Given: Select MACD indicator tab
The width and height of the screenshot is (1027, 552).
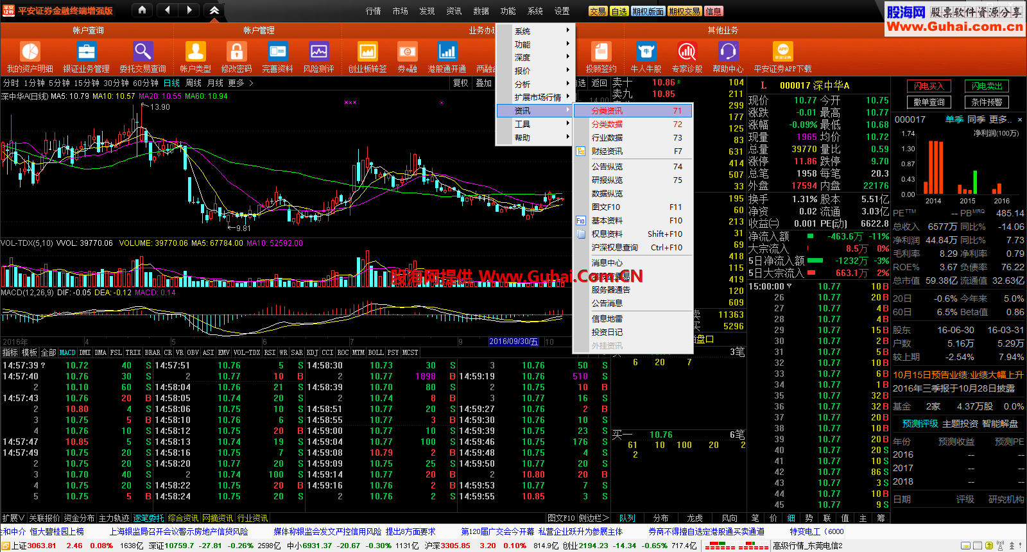Looking at the screenshot, I should coord(67,352).
